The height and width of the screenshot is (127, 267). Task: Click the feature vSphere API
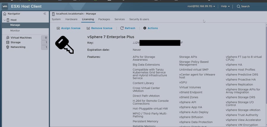pos(188,102)
